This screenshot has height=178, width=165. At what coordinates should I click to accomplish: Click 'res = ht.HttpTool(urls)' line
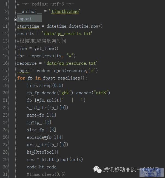pyautogui.click(x=55, y=160)
